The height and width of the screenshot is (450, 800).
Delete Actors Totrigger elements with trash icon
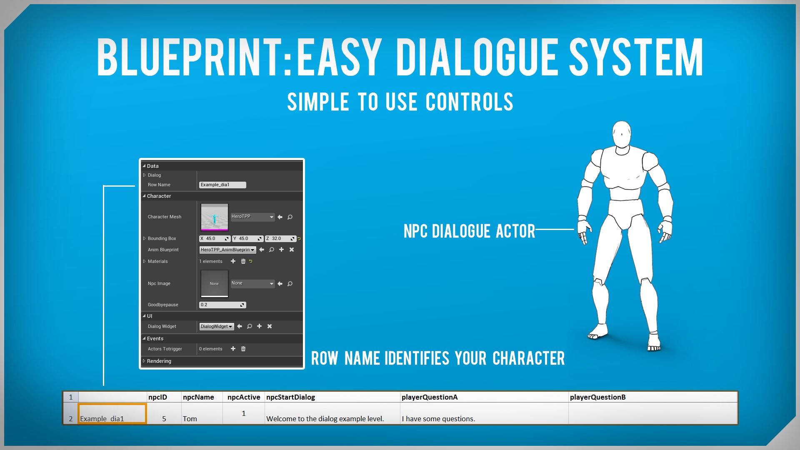click(243, 349)
